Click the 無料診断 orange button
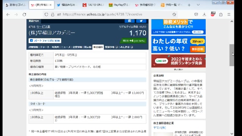This screenshot has width=242, height=136. pos(197,49)
